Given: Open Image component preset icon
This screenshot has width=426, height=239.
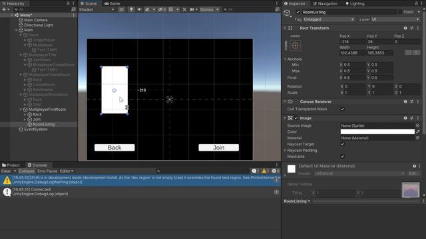Looking at the screenshot, I should click(411, 118).
